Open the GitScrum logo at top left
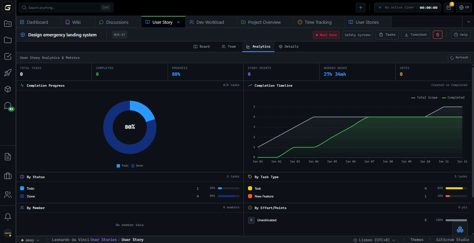474x243 pixels. (x=7, y=7)
